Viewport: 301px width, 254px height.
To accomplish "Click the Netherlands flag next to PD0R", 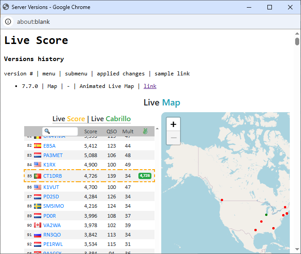I will (x=38, y=216).
